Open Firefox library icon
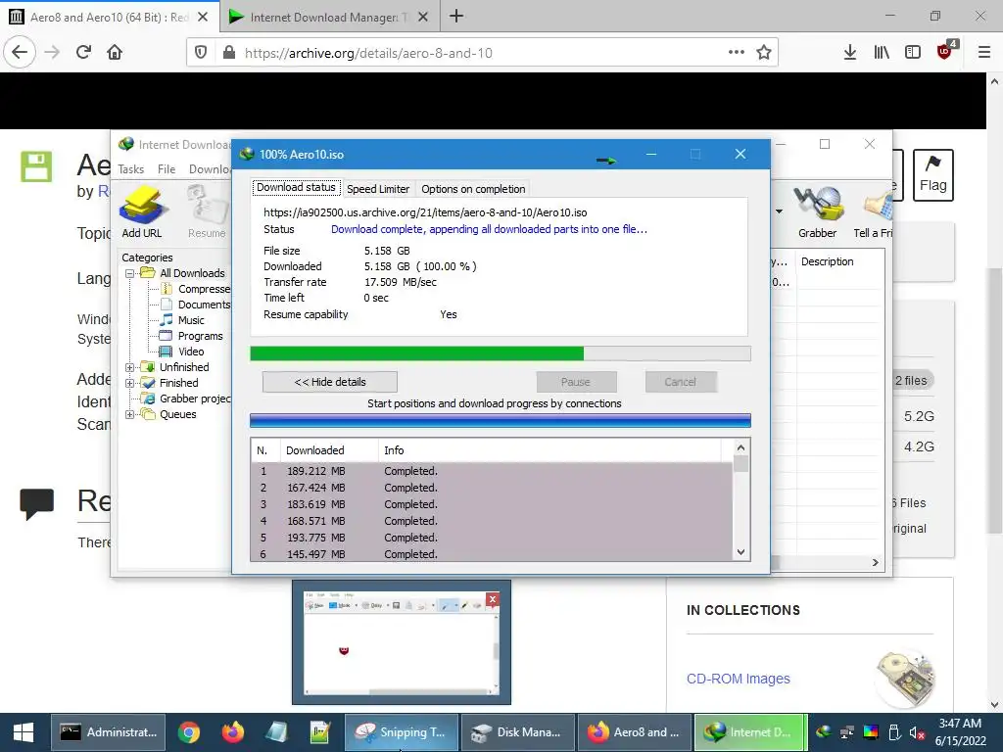Image resolution: width=1003 pixels, height=752 pixels. click(882, 53)
